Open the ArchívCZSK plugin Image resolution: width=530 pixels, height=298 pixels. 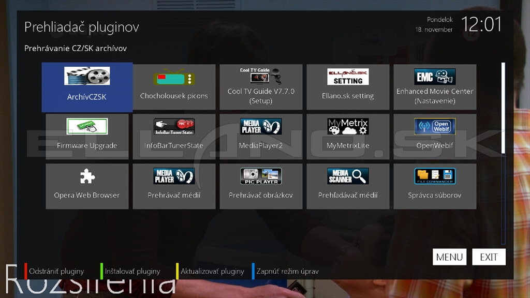click(x=87, y=87)
